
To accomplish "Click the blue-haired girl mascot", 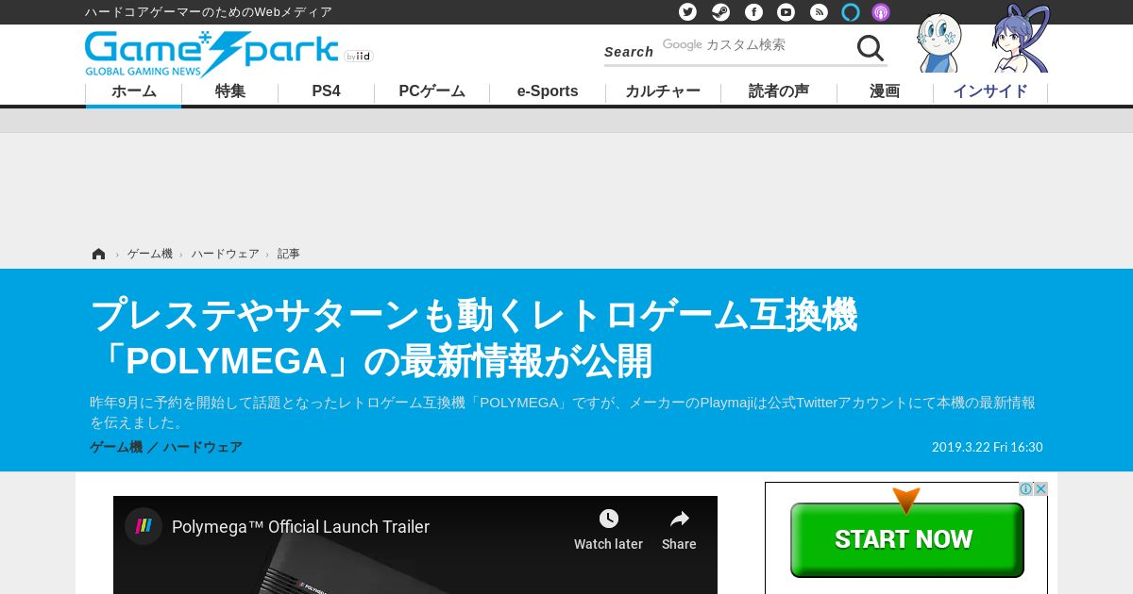I will [1022, 39].
